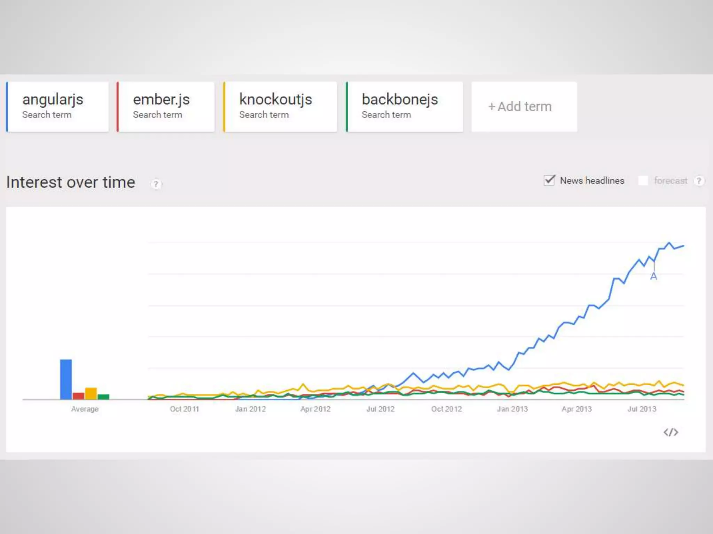The height and width of the screenshot is (534, 713).
Task: Click the yellow knockoutjs average bar
Action: (91, 393)
